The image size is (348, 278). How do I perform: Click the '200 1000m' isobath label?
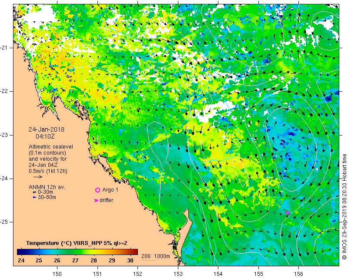click(156, 256)
